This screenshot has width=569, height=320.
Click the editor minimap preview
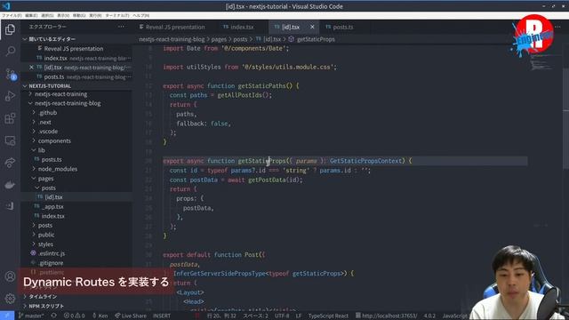click(x=541, y=63)
